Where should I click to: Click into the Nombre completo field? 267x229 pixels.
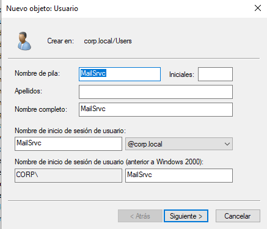pyautogui.click(x=156, y=109)
